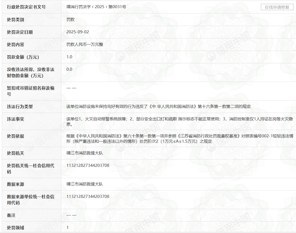Click the 处罚领域 label
Image resolution: width=296 pixels, height=233 pixels.
pyautogui.click(x=15, y=228)
